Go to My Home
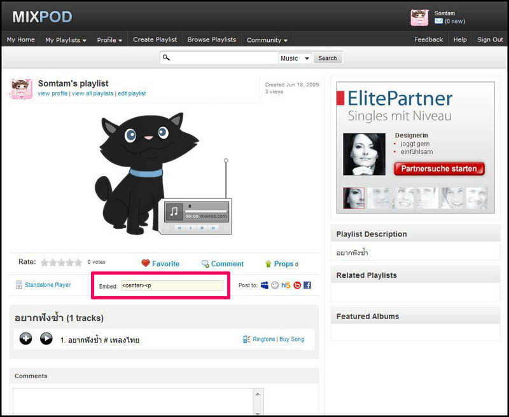This screenshot has width=509, height=417. tap(21, 39)
